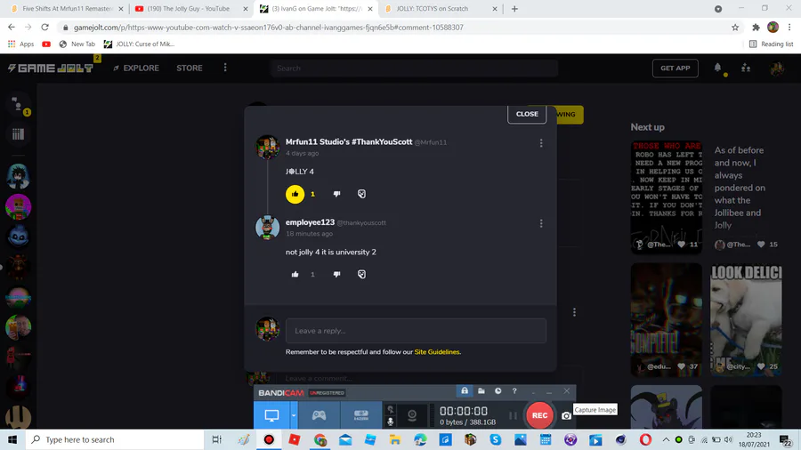Toggle Bandicam microphone recording
The image size is (801, 450).
click(x=391, y=422)
